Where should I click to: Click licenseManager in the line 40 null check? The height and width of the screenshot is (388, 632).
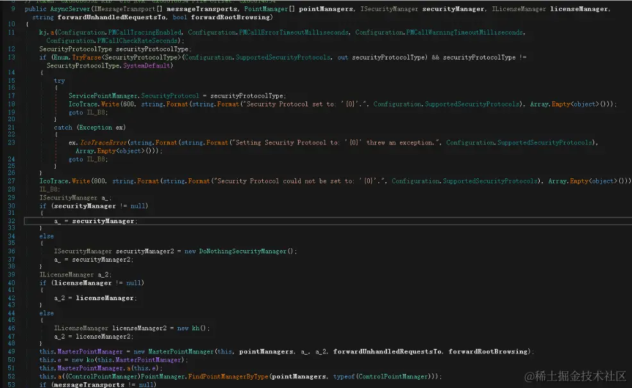coord(83,283)
